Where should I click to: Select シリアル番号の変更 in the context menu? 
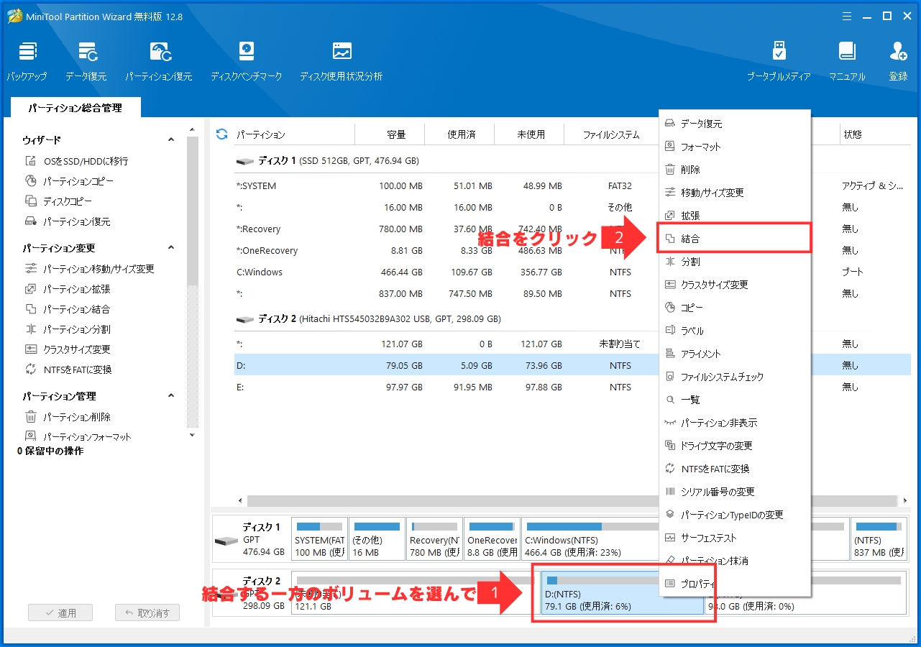[x=735, y=492]
